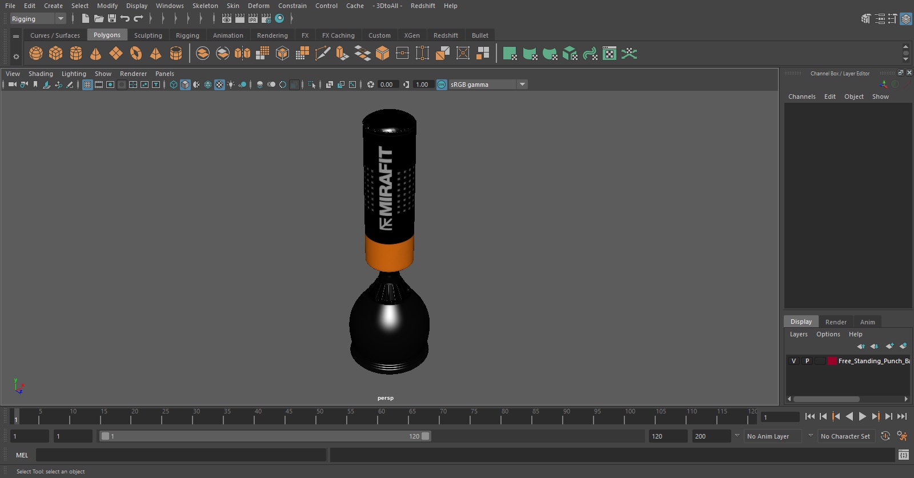Create new layer icon in Layer Editor
The height and width of the screenshot is (478, 914).
pos(889,346)
